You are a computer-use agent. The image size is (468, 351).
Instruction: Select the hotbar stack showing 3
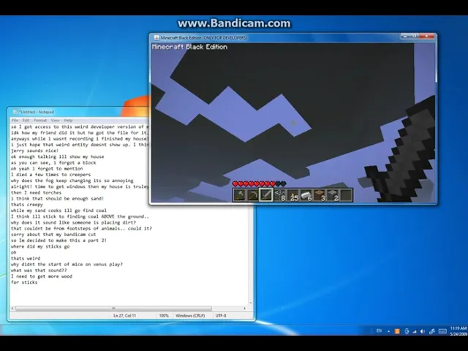tap(320, 195)
